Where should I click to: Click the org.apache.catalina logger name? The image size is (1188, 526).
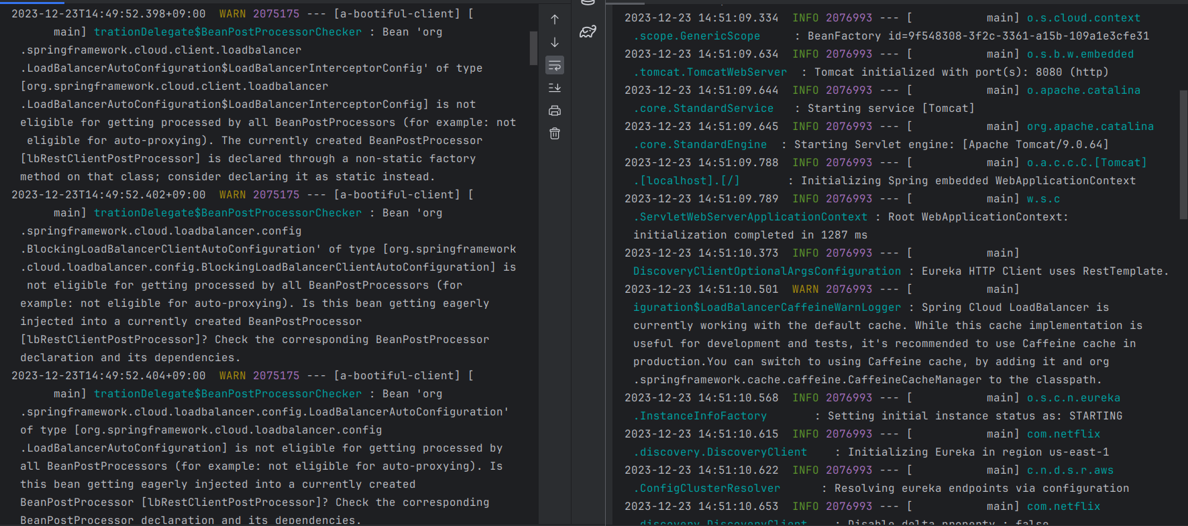click(x=1090, y=126)
